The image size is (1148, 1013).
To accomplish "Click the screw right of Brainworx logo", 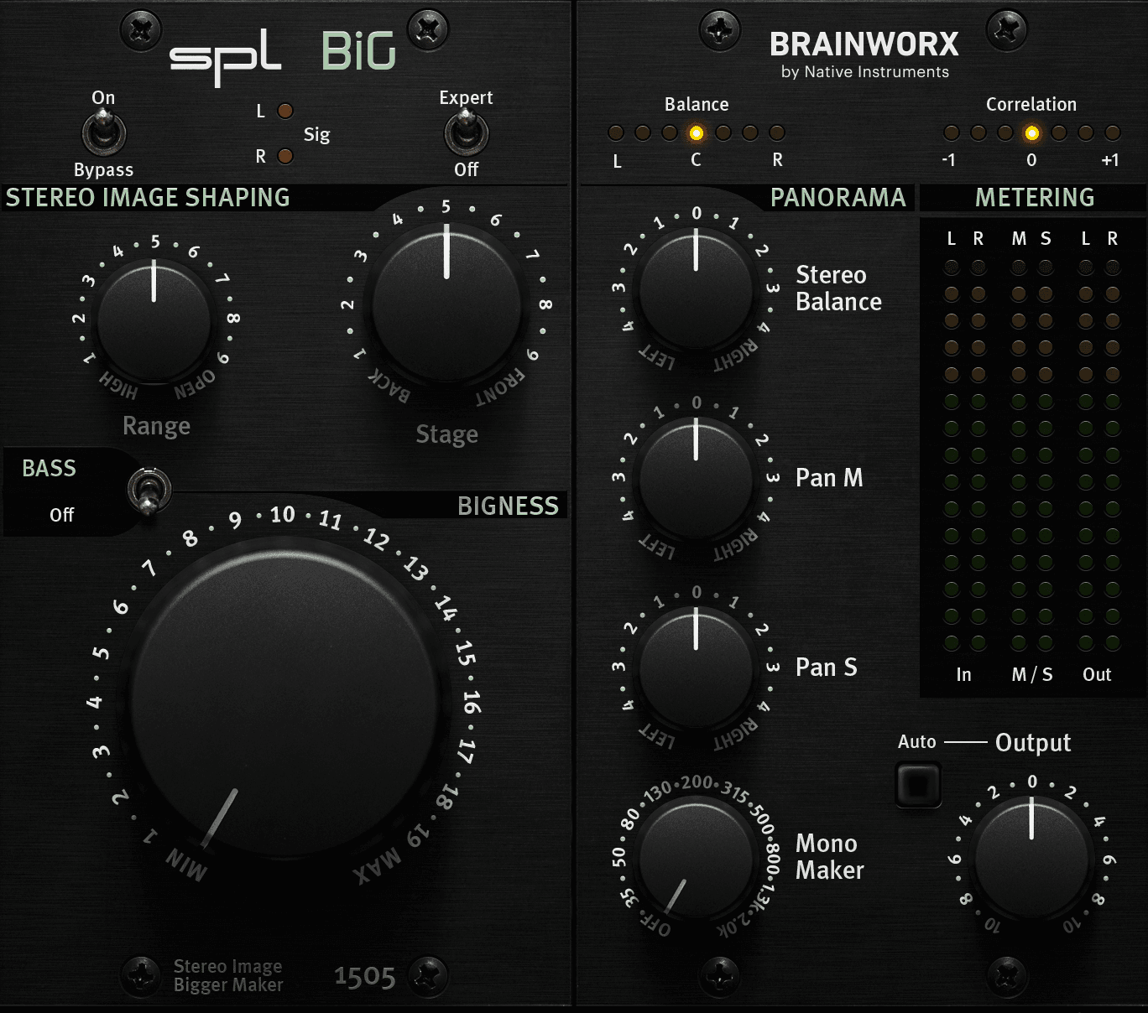I will 1007,31.
